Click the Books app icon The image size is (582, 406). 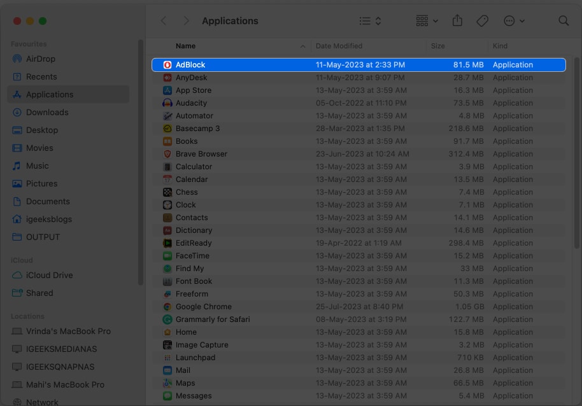pos(167,141)
